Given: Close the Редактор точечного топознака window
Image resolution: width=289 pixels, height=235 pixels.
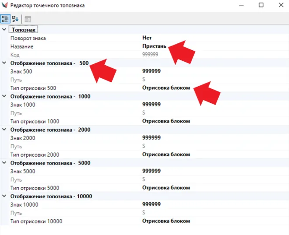Looking at the screenshot, I should pyautogui.click(x=281, y=5).
